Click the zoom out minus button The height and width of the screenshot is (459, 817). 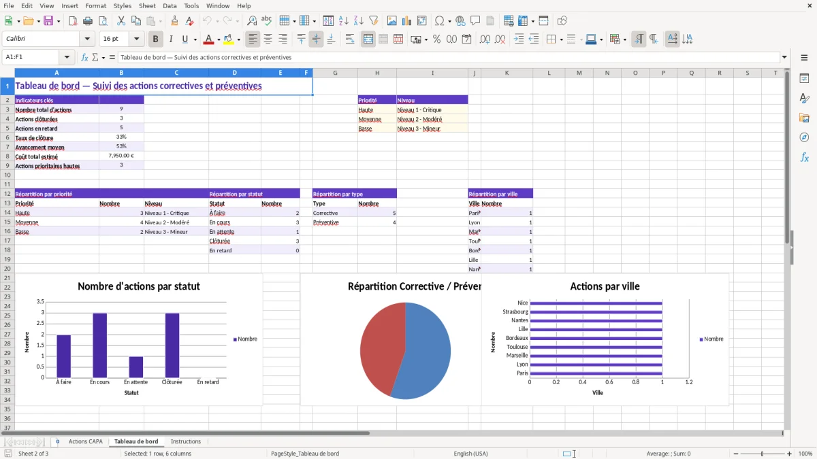point(735,454)
